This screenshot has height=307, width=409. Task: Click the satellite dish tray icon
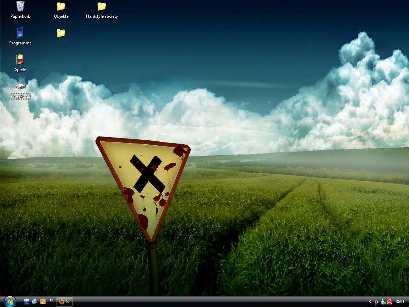point(377,302)
